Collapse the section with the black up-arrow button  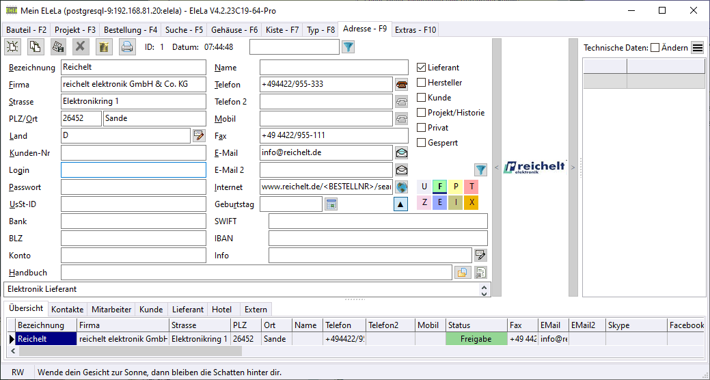tap(400, 204)
